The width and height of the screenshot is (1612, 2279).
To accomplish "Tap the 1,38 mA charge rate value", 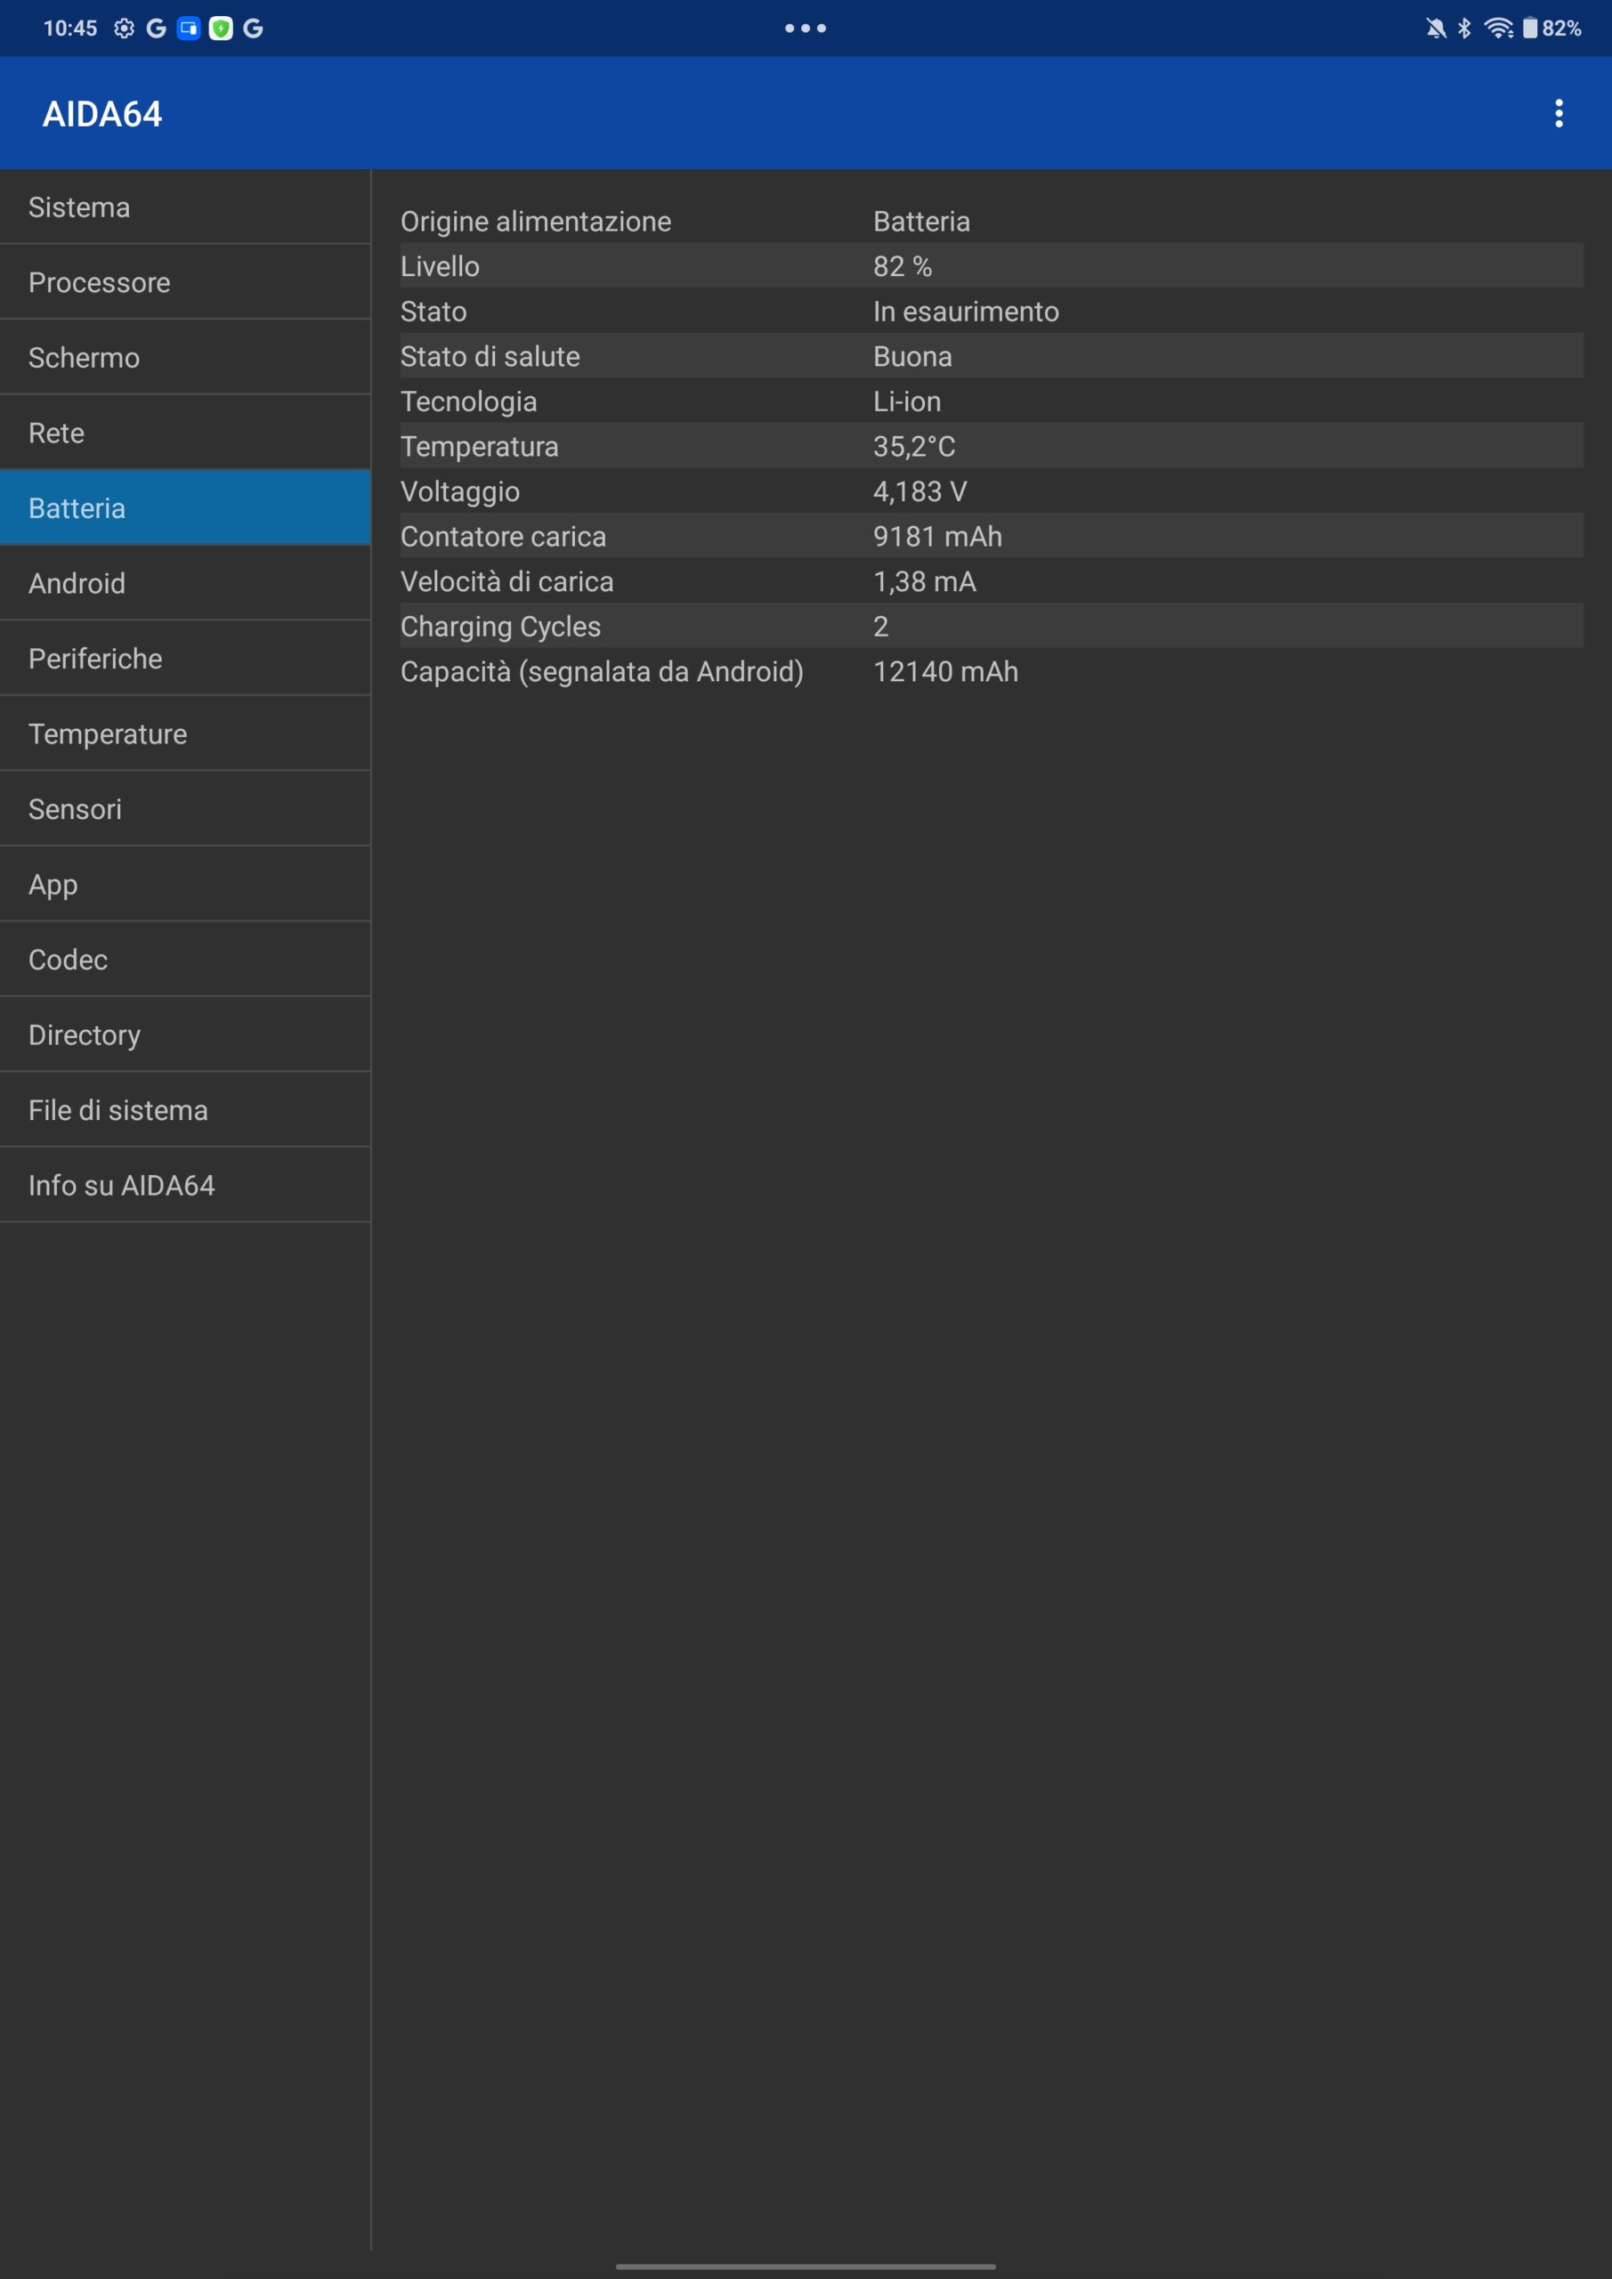I will 925,581.
